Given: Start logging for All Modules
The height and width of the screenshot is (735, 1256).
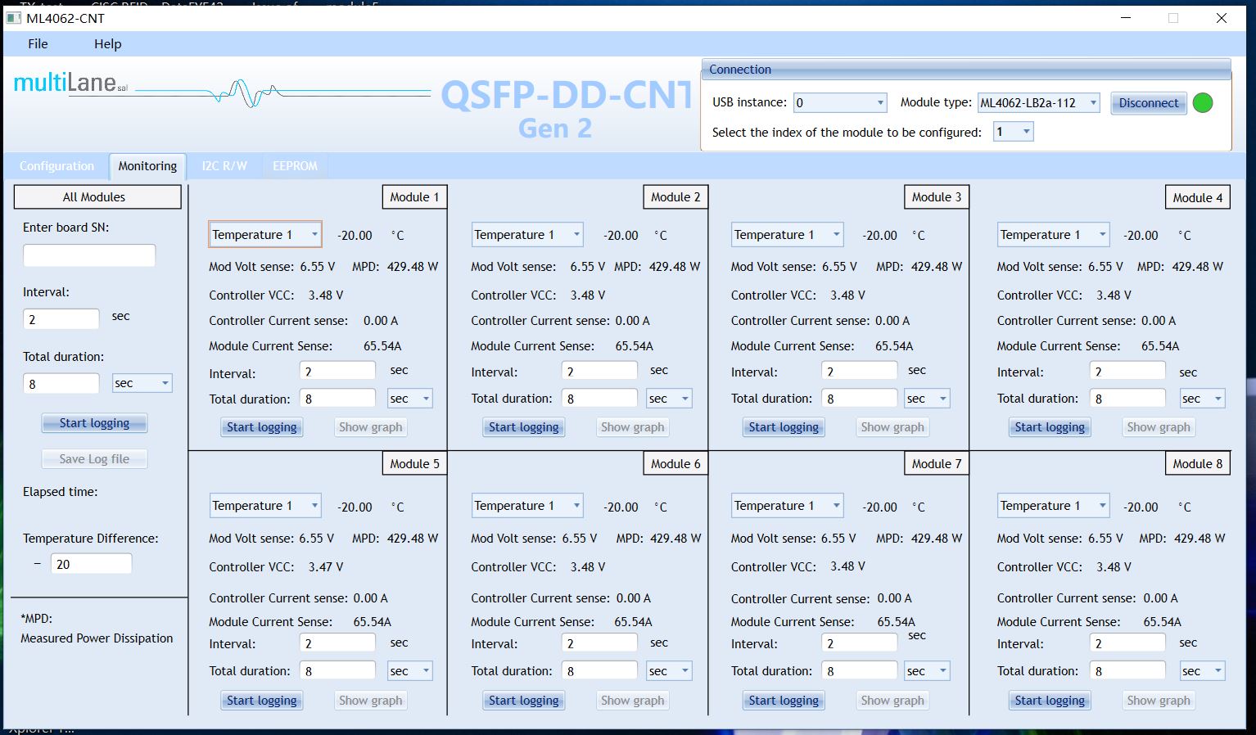Looking at the screenshot, I should 94,423.
